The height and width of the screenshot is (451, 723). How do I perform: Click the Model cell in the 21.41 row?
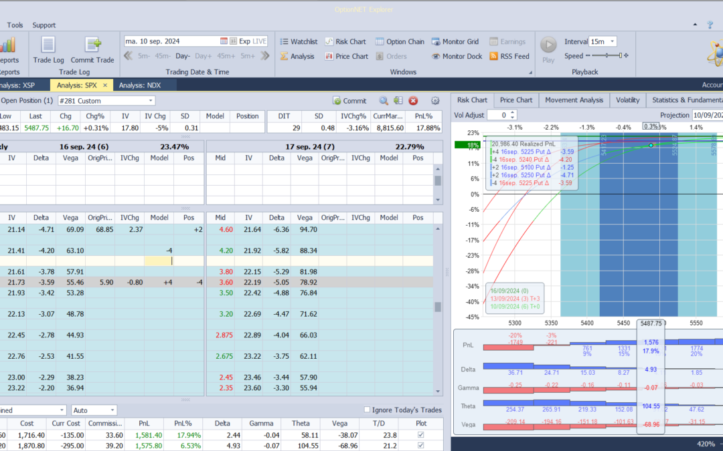(159, 251)
